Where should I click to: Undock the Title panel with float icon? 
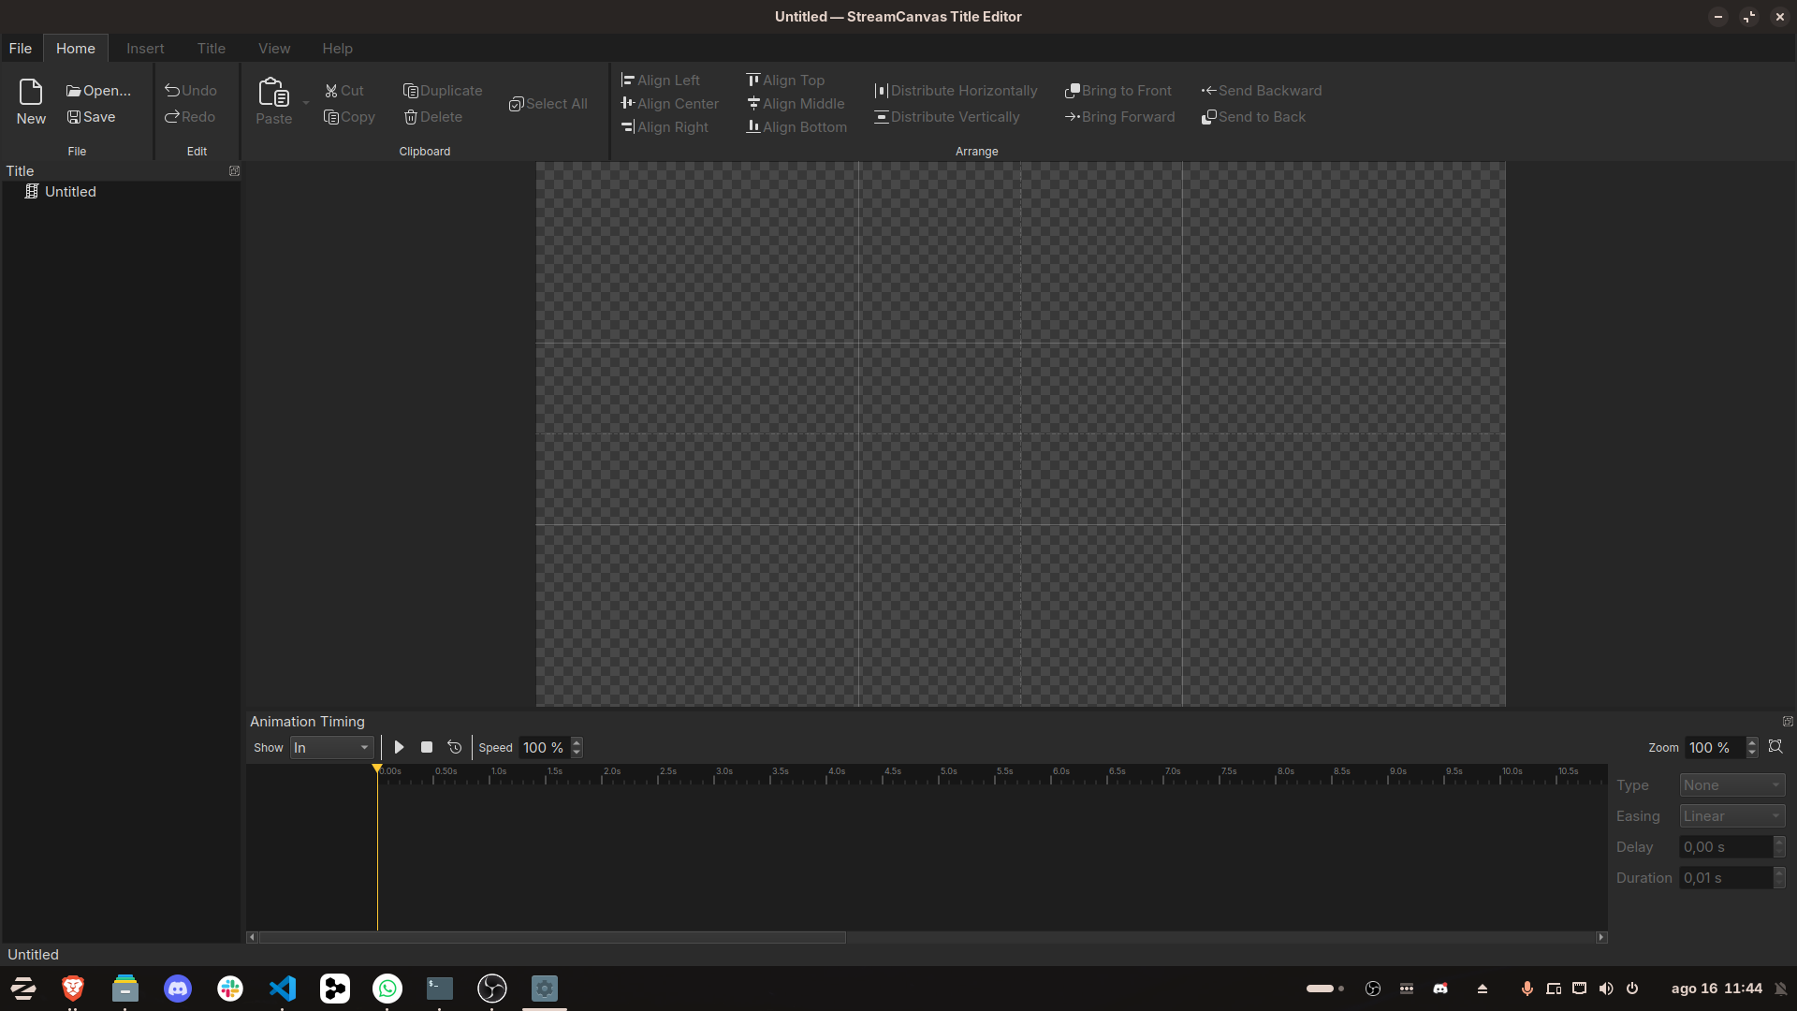pyautogui.click(x=235, y=171)
